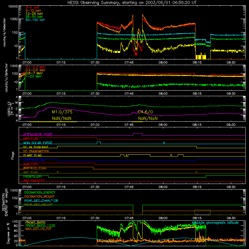The width and height of the screenshot is (249, 249).
Task: Click the C4.6/0 flare annotation
Action: [145, 112]
